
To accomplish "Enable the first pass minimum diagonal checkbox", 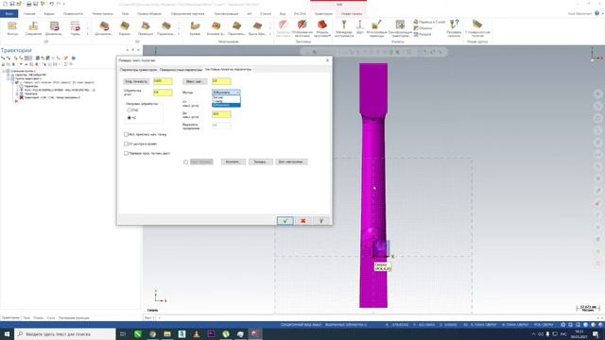I will [x=126, y=153].
